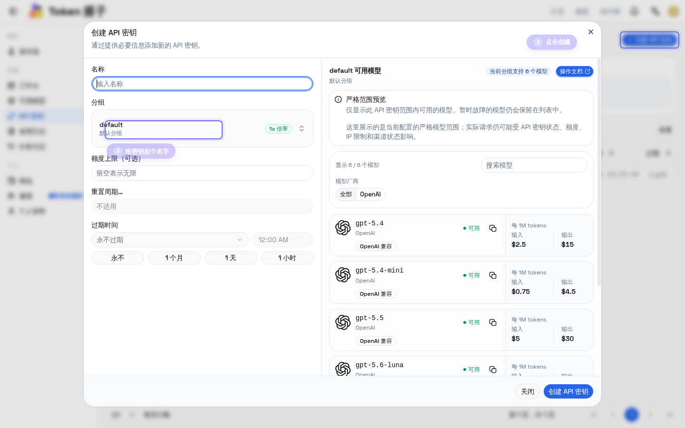This screenshot has height=428, width=685.
Task: Click the $30 output price of gpt-5.5
Action: [568, 339]
